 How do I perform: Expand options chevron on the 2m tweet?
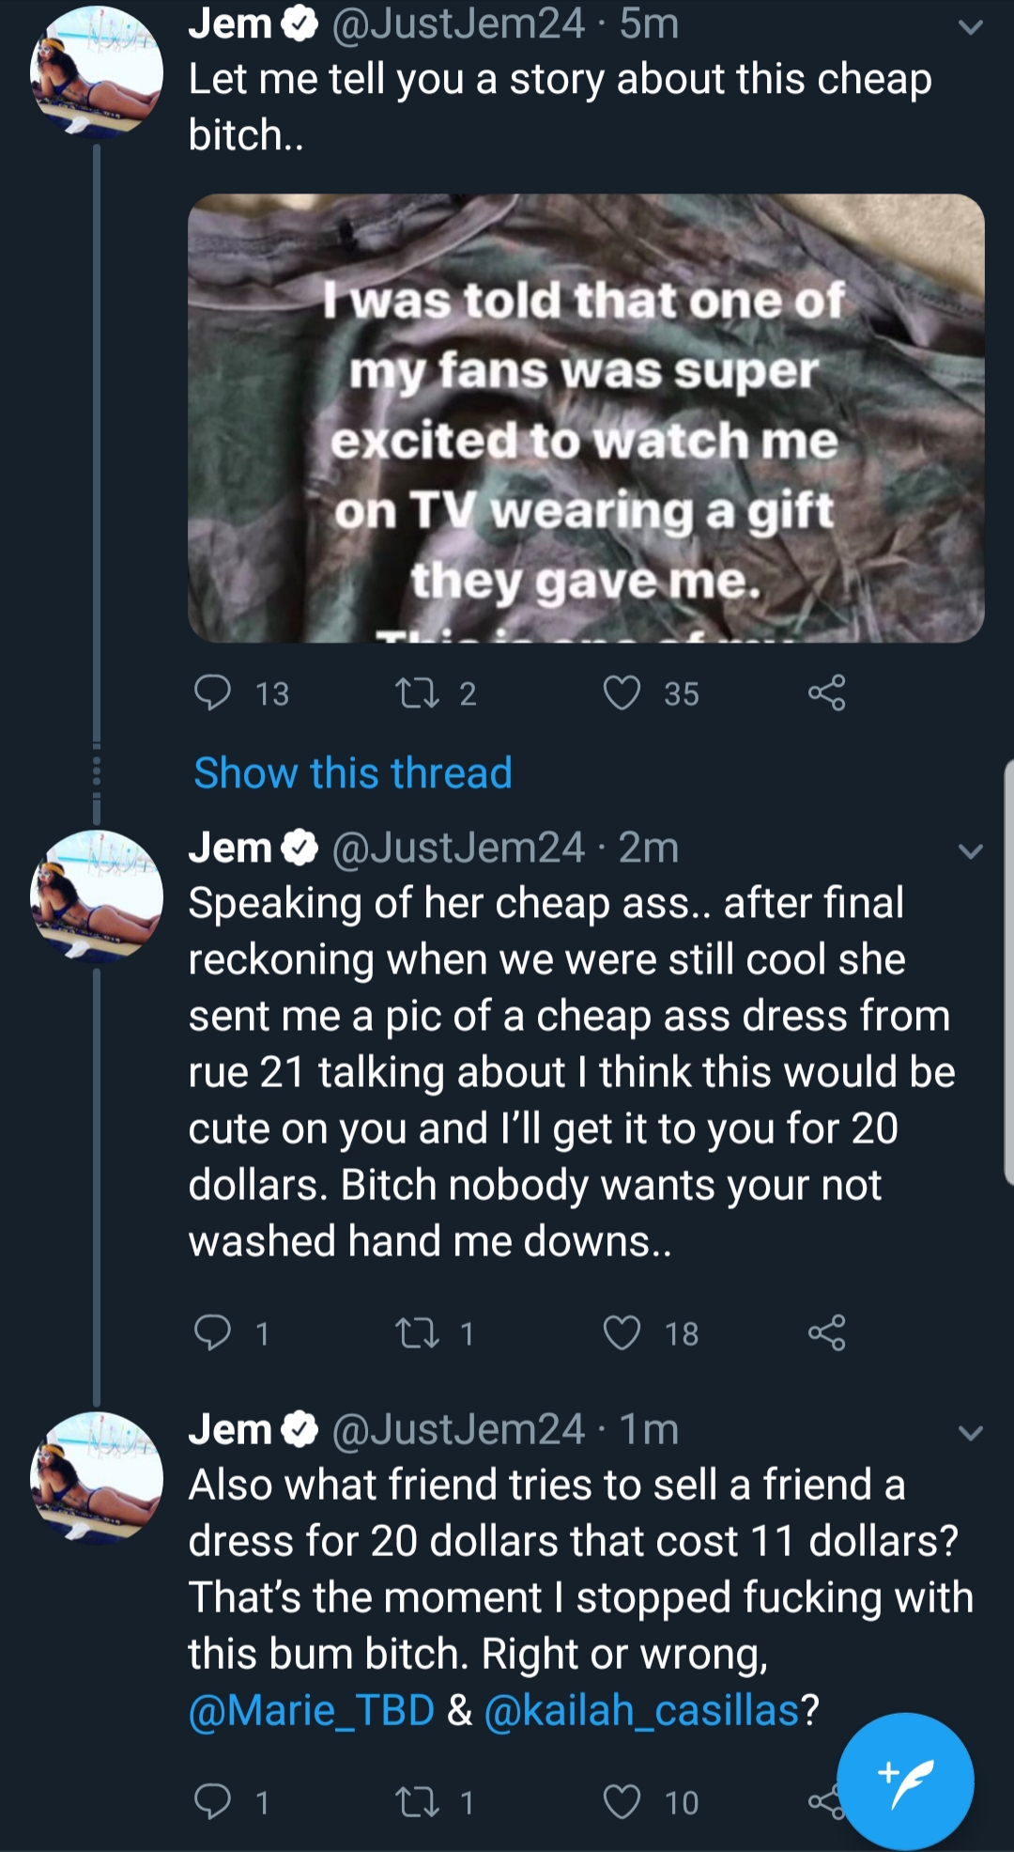(971, 851)
